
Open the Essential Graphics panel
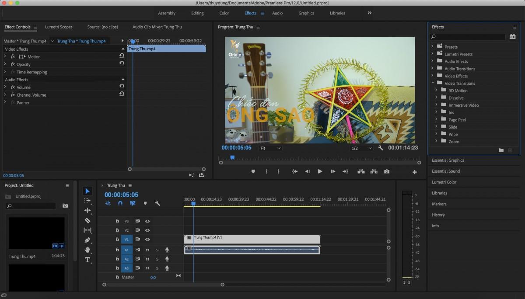[x=448, y=160]
